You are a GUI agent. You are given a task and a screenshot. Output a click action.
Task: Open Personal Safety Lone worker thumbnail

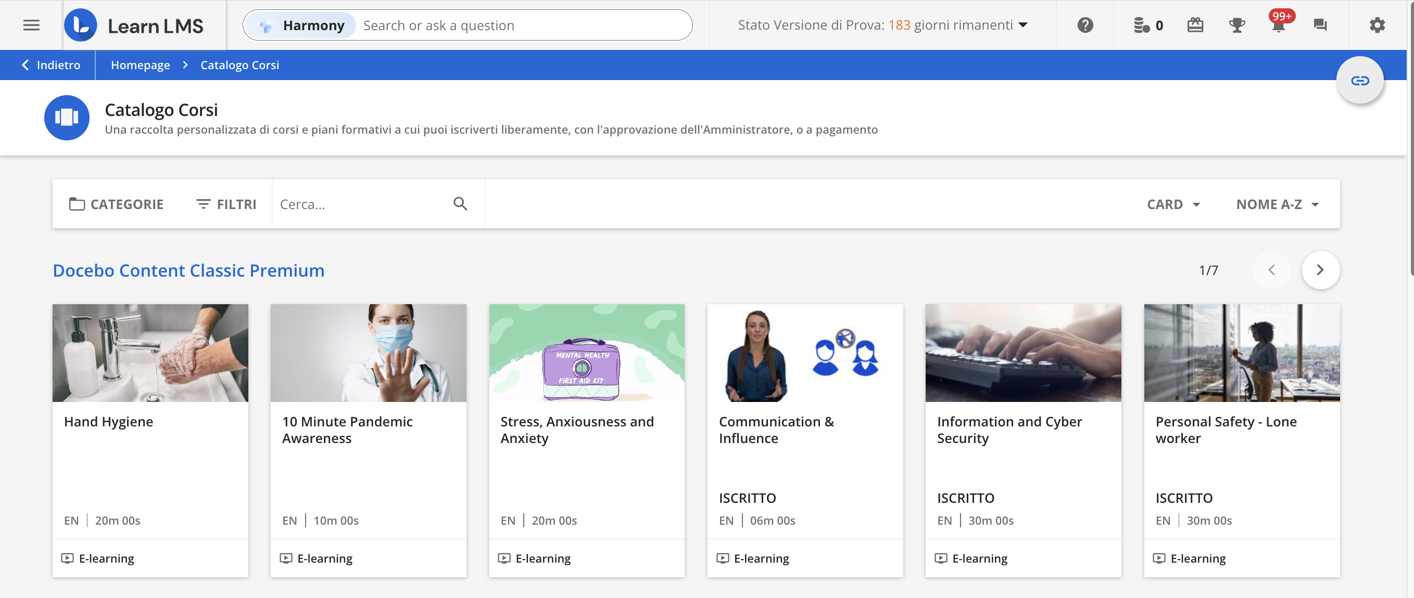point(1242,353)
